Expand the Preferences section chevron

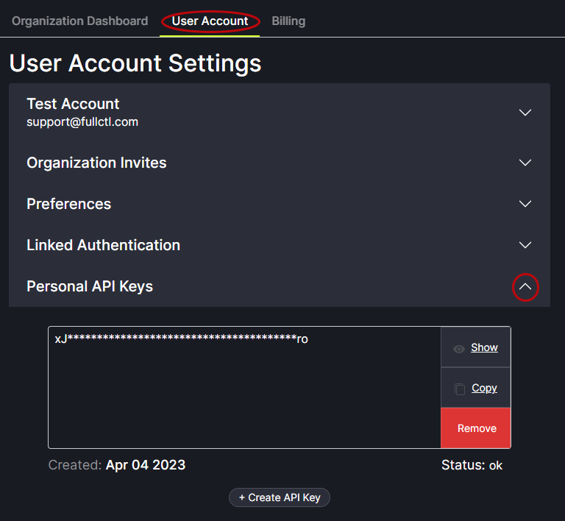pyautogui.click(x=525, y=204)
